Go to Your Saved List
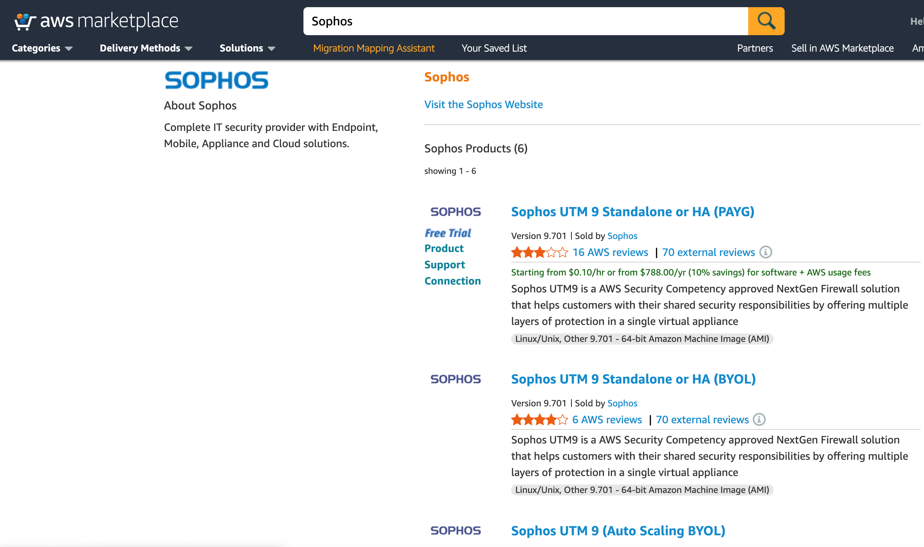Screen dimensions: 924x547 494,48
